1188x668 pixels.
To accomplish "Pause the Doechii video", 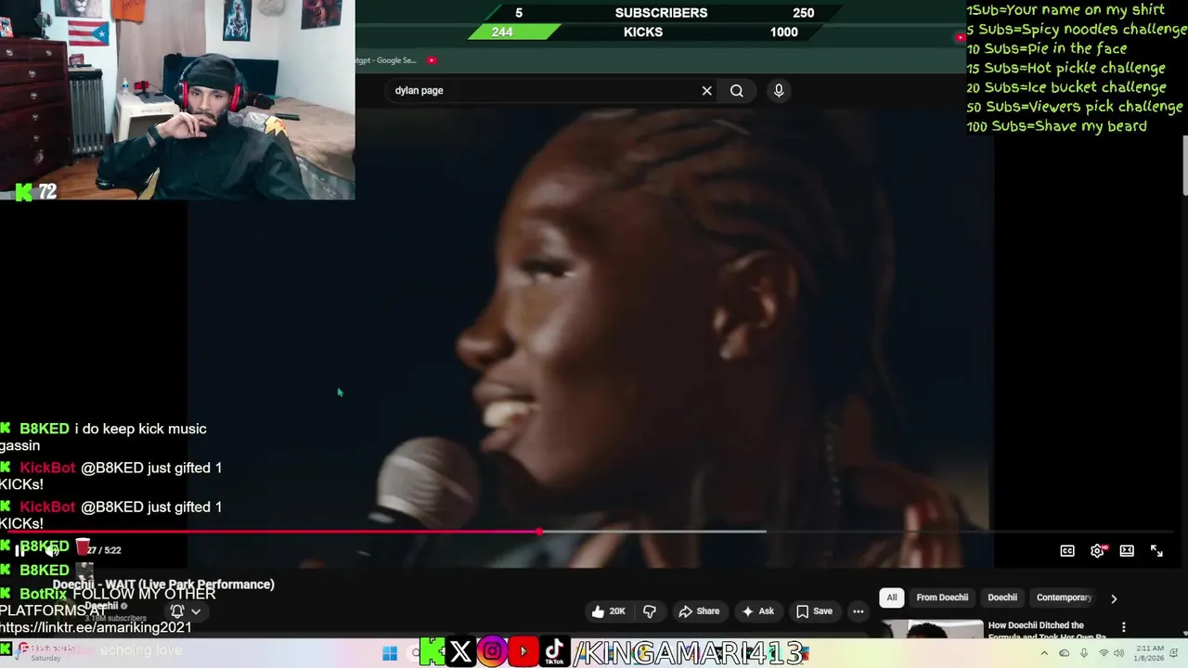I will click(x=19, y=550).
